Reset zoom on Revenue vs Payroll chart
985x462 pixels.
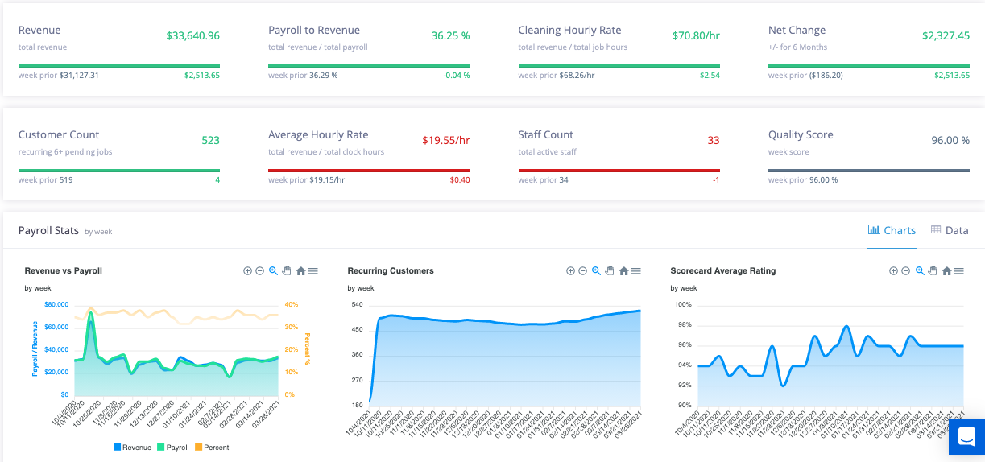(x=300, y=271)
